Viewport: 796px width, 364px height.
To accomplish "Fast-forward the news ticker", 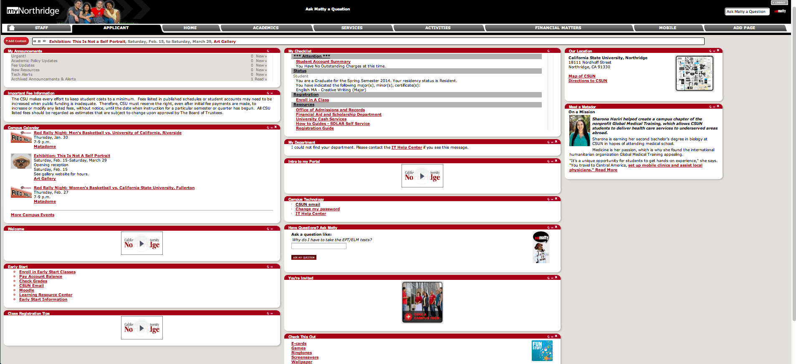I will coord(44,41).
